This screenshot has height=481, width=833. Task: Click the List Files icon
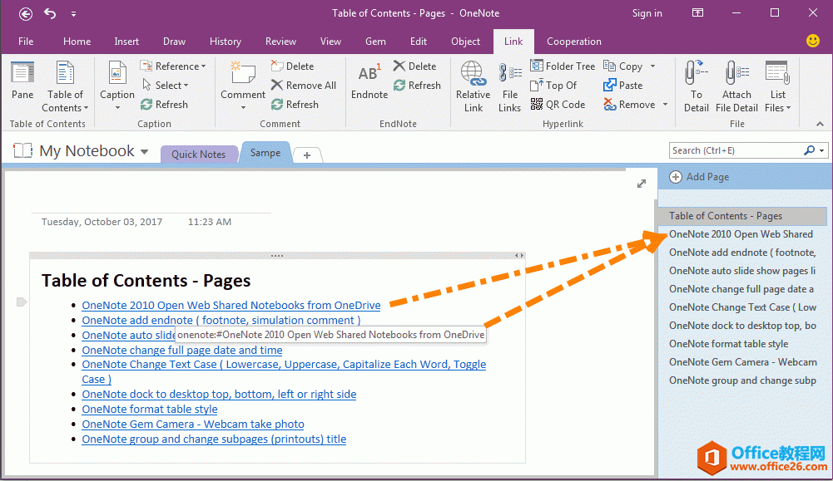pos(776,79)
